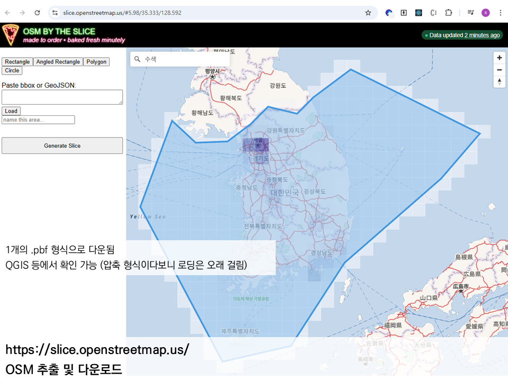Click the 충청북도 map label

277,179
